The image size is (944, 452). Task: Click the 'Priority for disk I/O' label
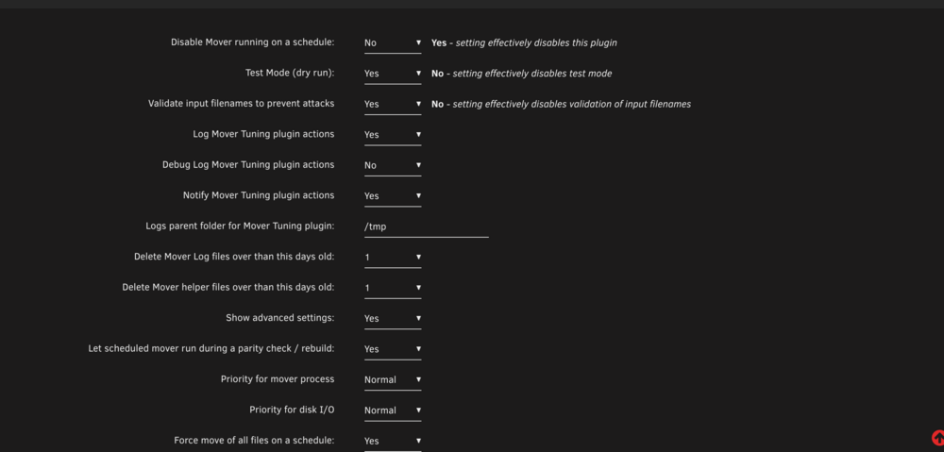(292, 410)
